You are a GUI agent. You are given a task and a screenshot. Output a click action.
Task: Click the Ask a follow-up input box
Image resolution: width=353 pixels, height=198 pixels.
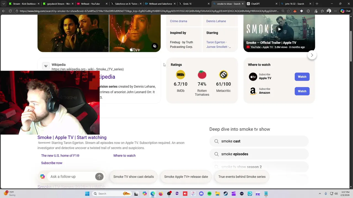tap(72, 177)
